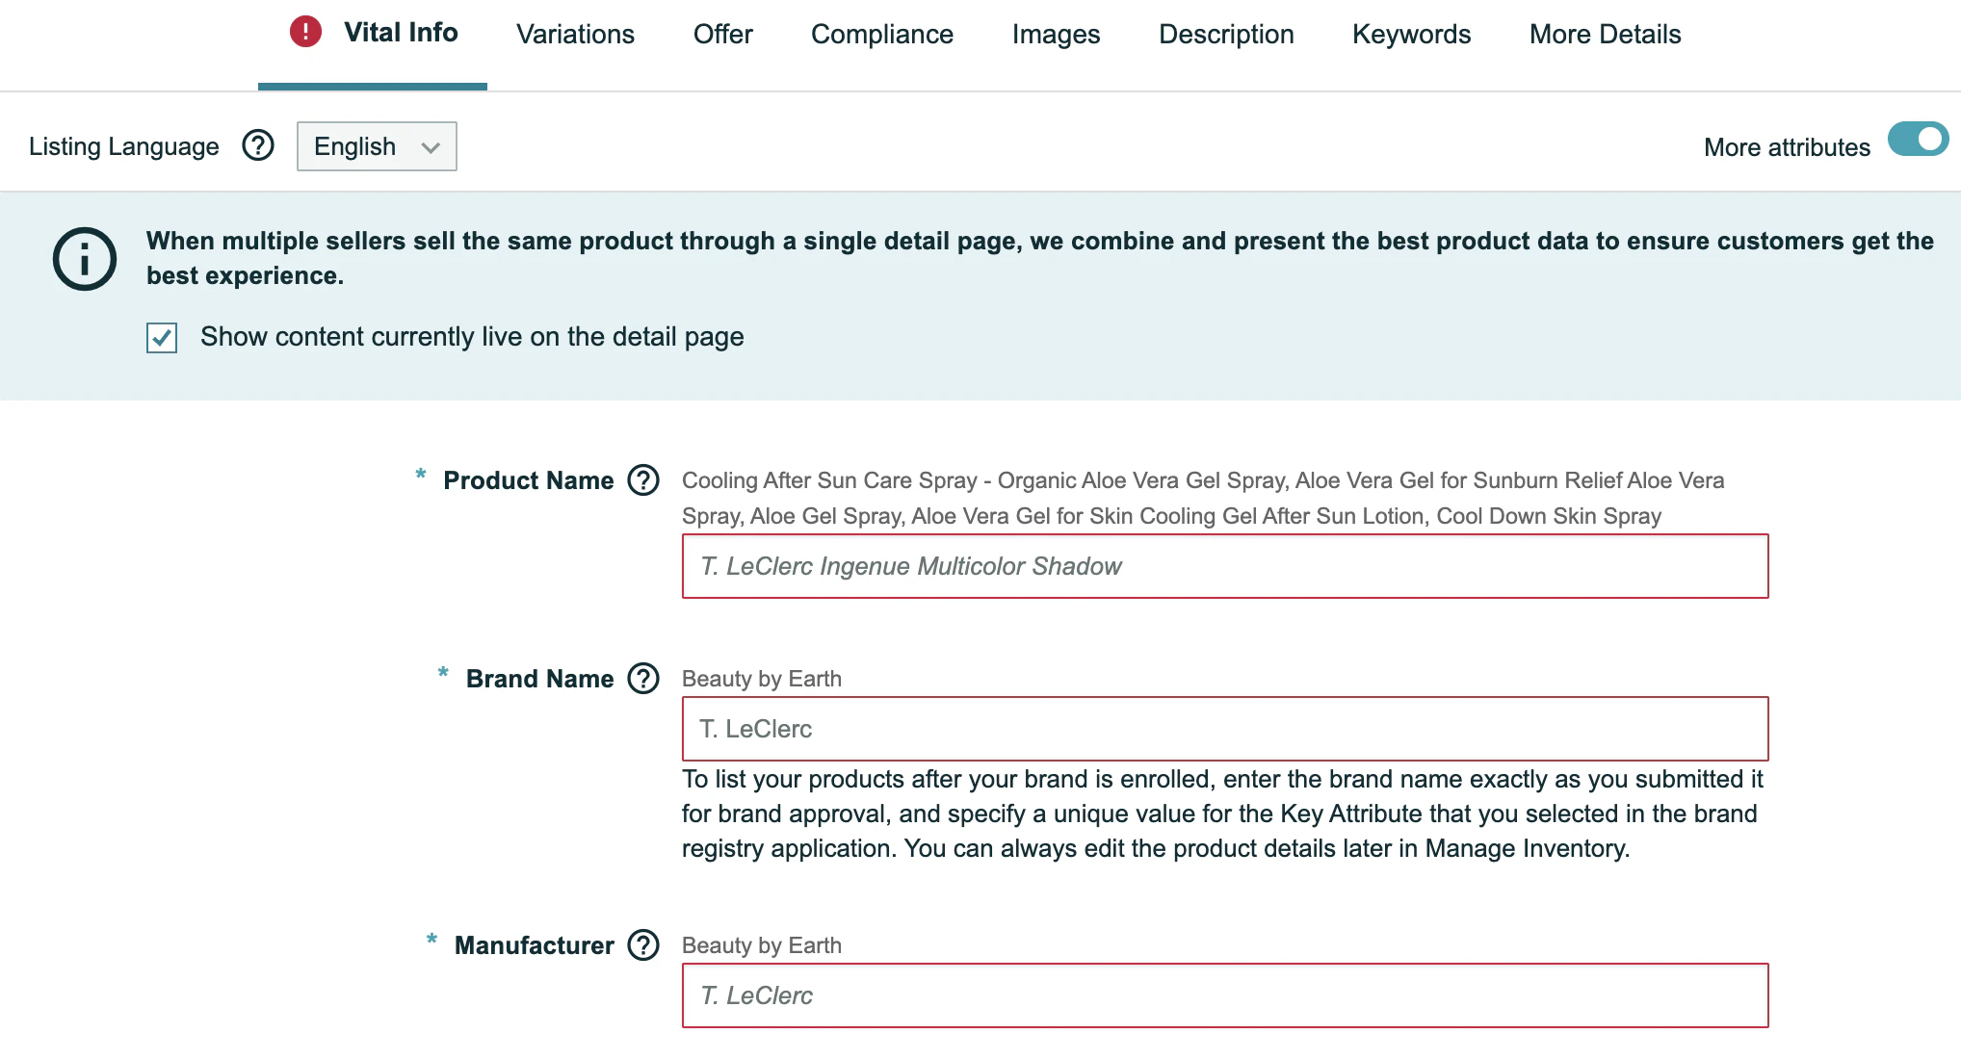Click the Show content currently live label
The image size is (1961, 1059).
pos(472,337)
